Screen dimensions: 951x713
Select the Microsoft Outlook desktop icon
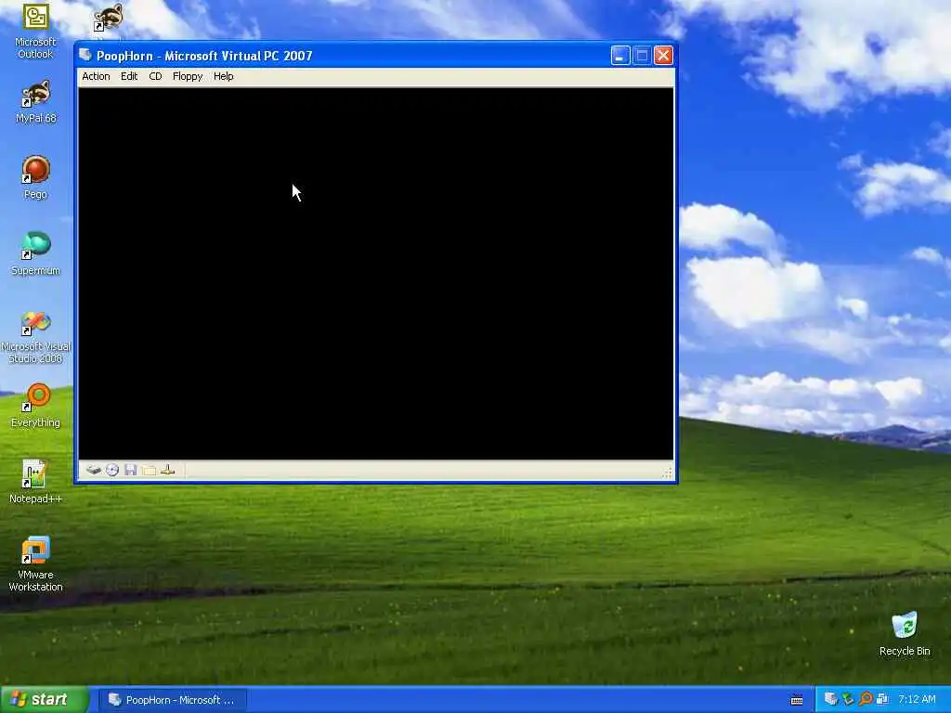35,32
